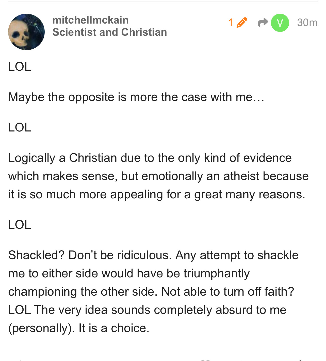Click the orange edit count number 1
Viewport: 326px width, 361px height.
click(231, 22)
